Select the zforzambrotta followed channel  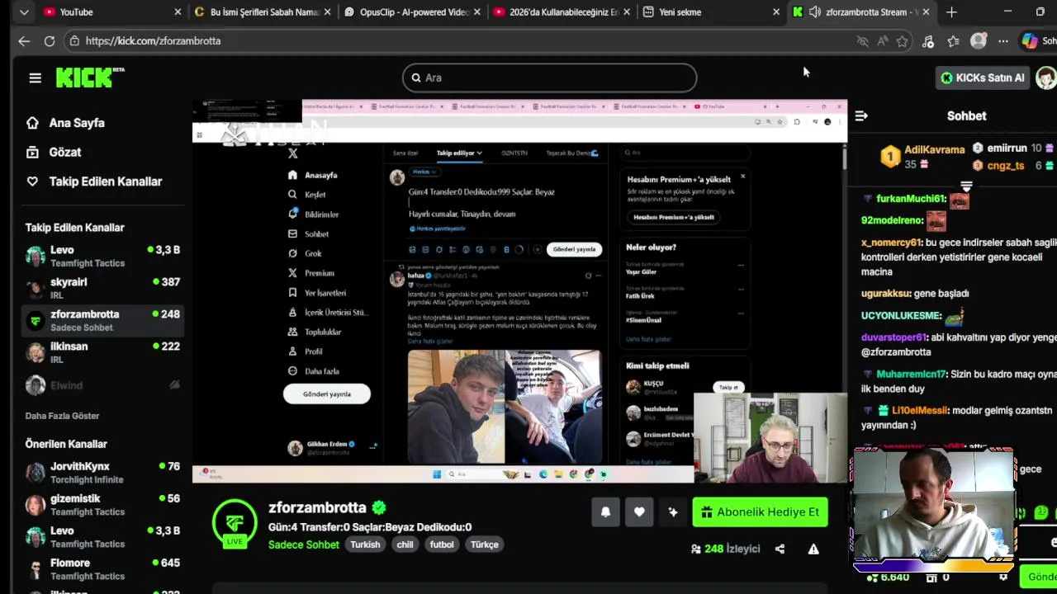tap(103, 320)
